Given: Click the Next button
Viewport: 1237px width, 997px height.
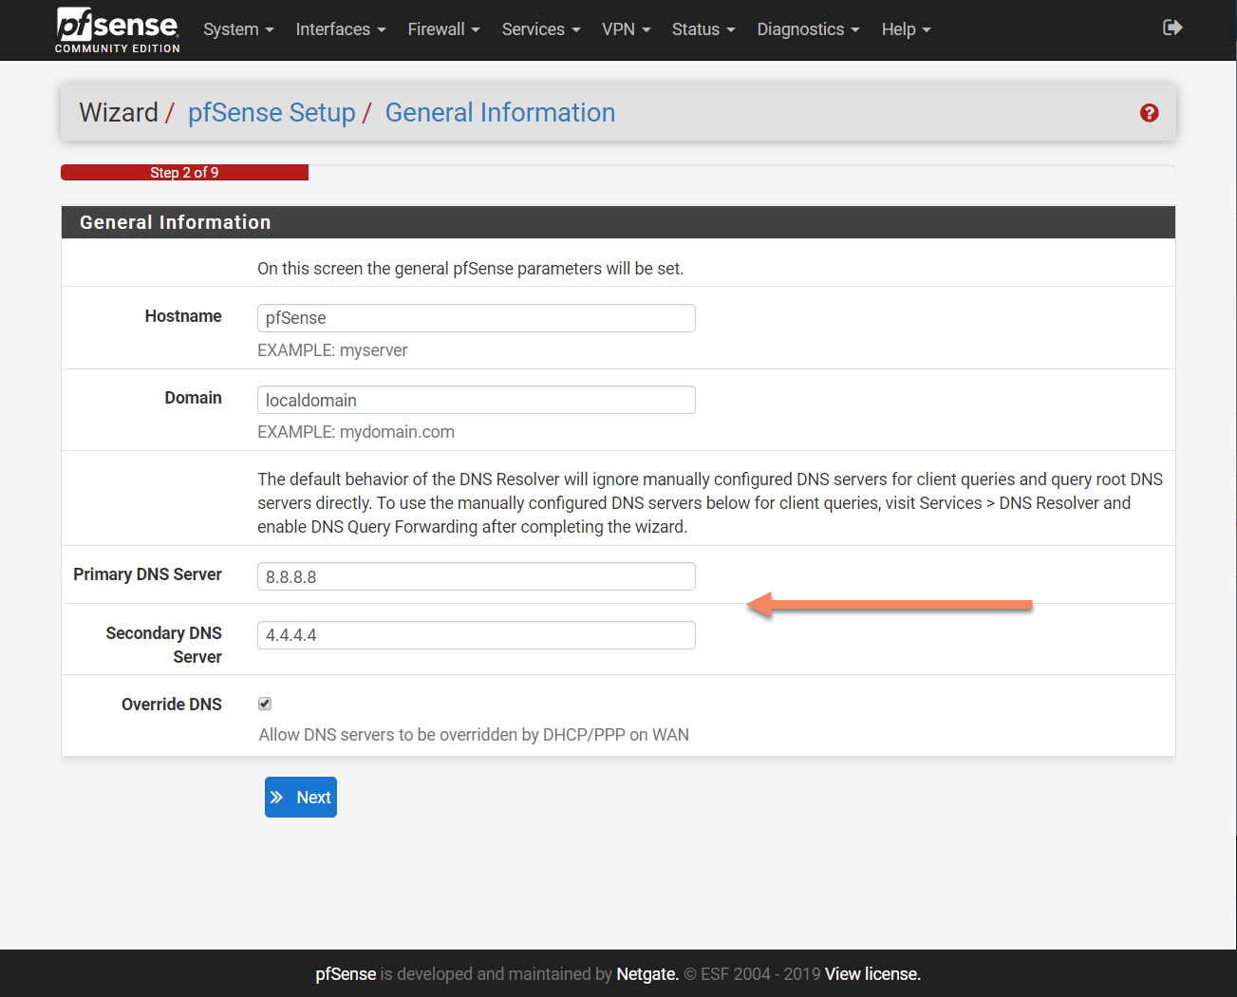Looking at the screenshot, I should pos(301,798).
